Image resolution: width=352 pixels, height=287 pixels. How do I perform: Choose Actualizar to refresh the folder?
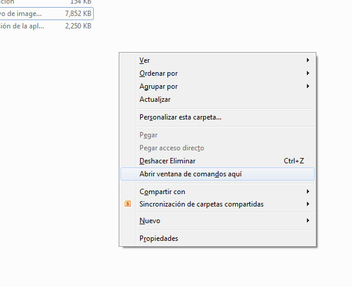[217, 99]
